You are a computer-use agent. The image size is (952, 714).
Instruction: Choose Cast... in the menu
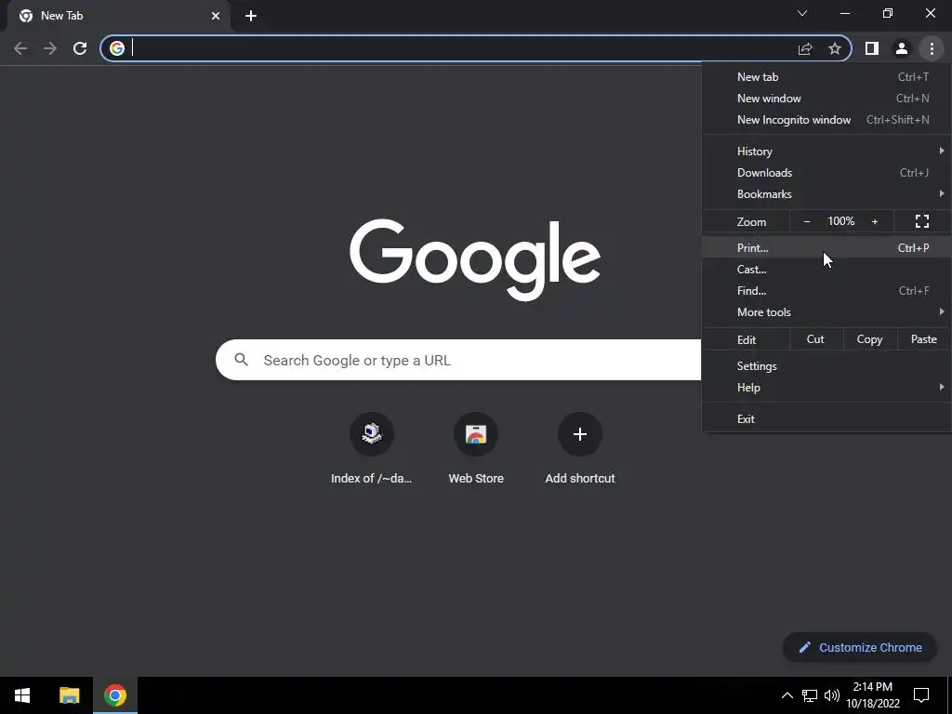(x=826, y=270)
